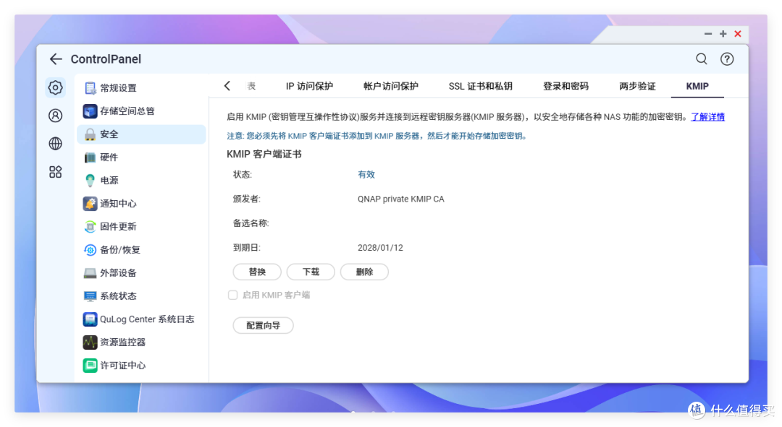Screen dimensions: 782x427
Task: Select the applications grid category icon
Action: 55,172
